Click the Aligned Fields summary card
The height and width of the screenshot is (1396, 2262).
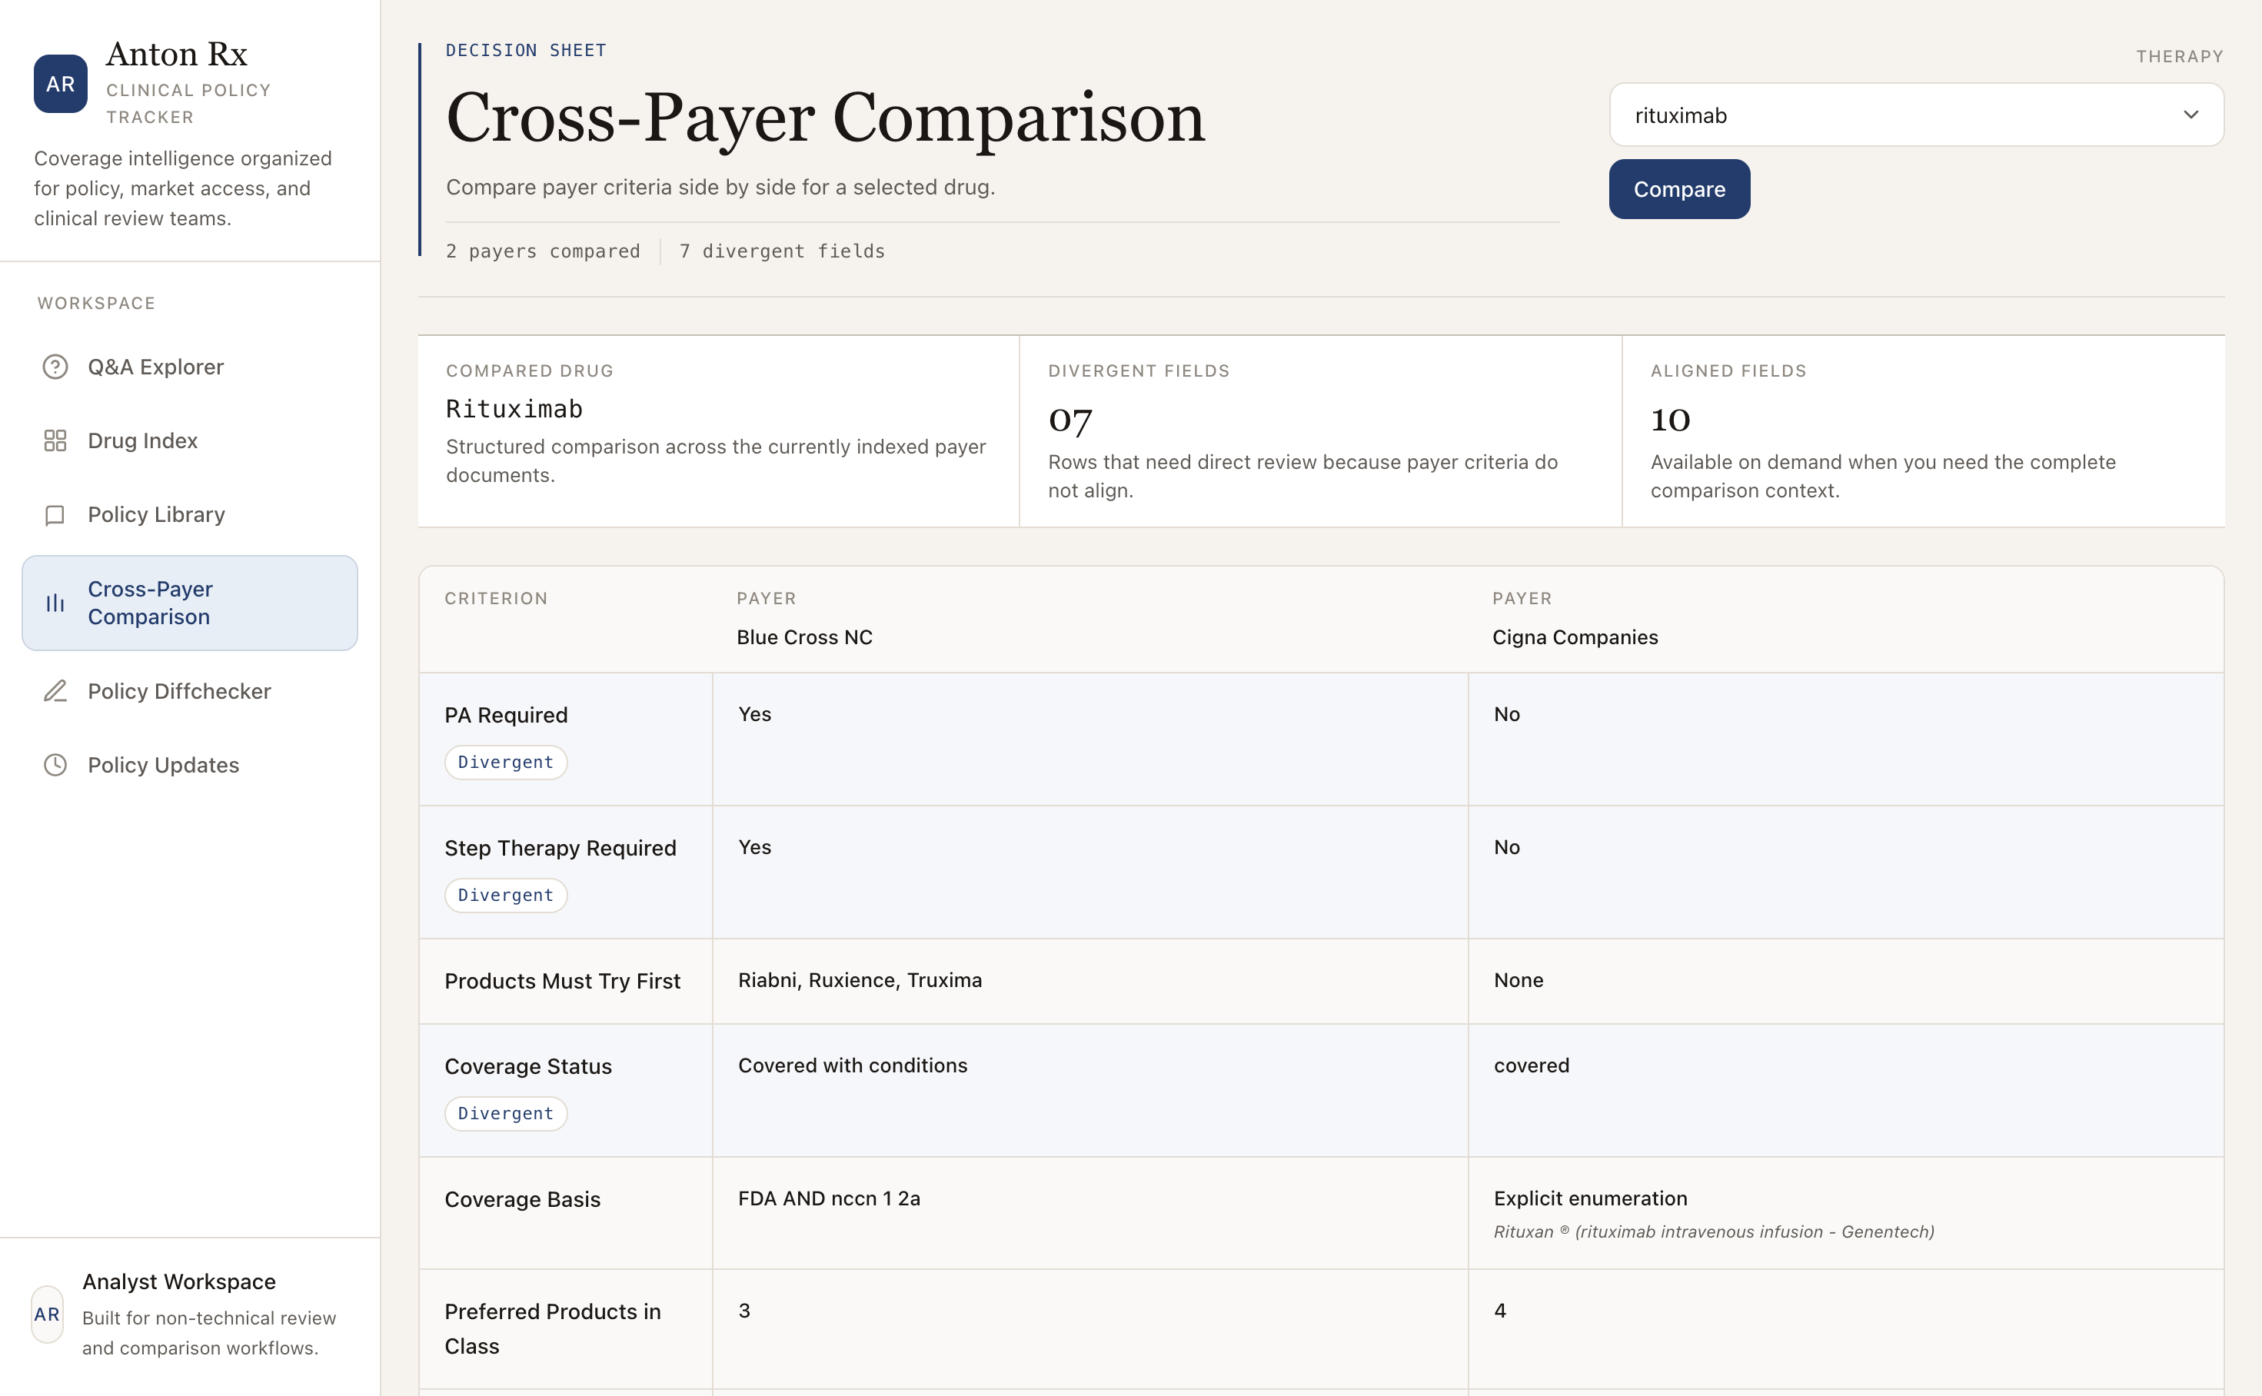click(x=1922, y=431)
